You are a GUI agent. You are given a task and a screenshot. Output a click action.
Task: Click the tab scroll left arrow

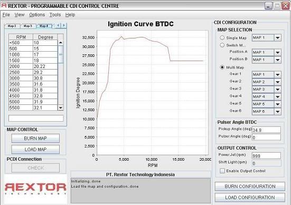tap(58, 25)
